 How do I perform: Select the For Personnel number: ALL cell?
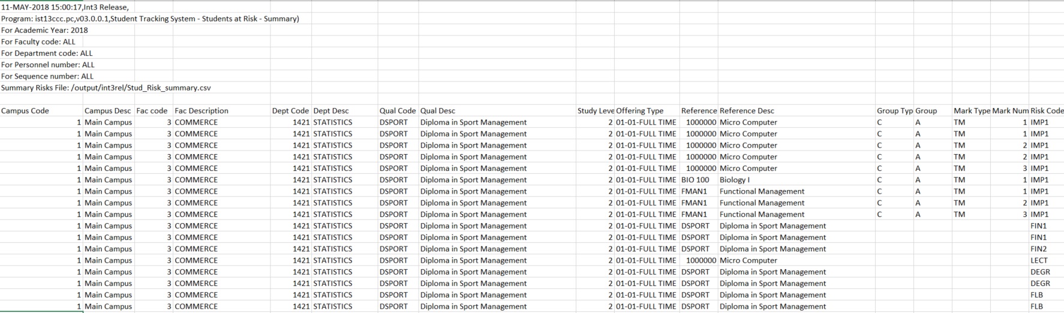tap(48, 65)
